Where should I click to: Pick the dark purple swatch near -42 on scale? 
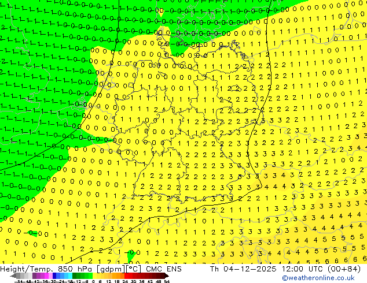pyautogui.click(x=34, y=276)
